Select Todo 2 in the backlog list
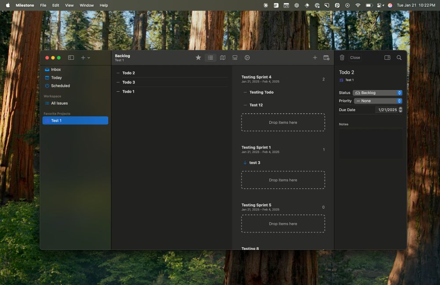 pyautogui.click(x=172, y=73)
